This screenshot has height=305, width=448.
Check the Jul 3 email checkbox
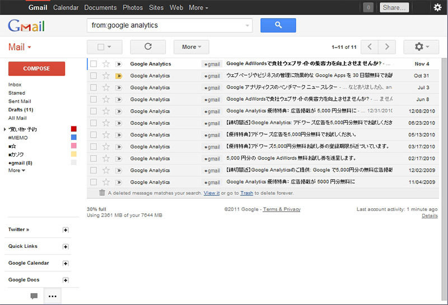(x=94, y=87)
